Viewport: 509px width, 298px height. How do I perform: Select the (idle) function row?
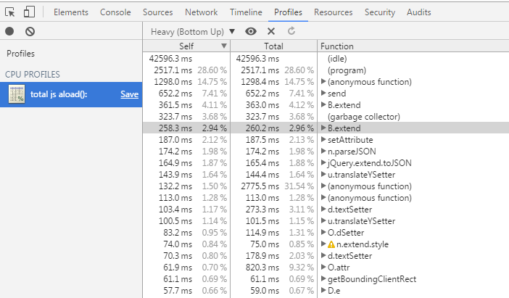coord(326,59)
